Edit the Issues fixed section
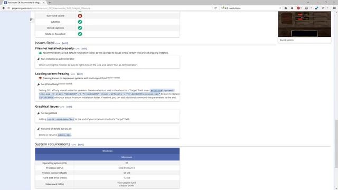This screenshot has height=190, width=338. [65, 43]
